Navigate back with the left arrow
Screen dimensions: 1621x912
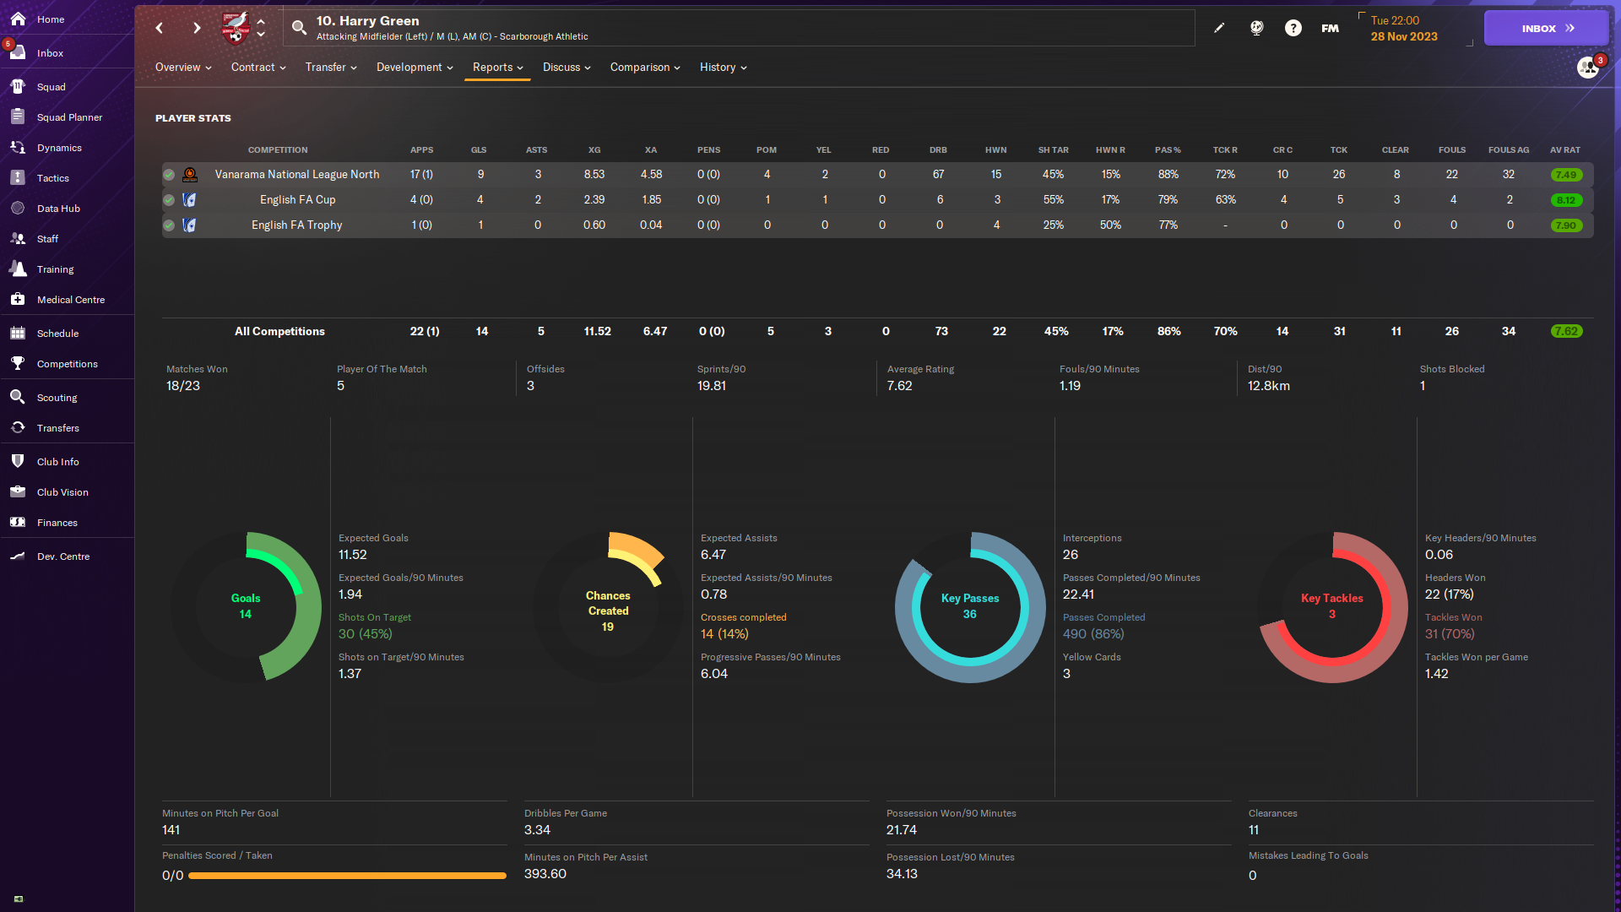[160, 28]
